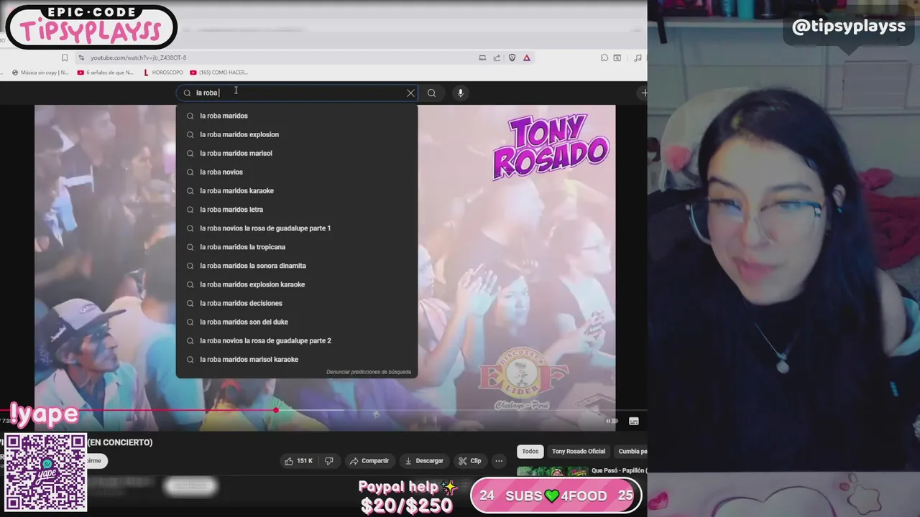This screenshot has height=517, width=920.
Task: Click the share icon in address bar
Action: point(497,57)
